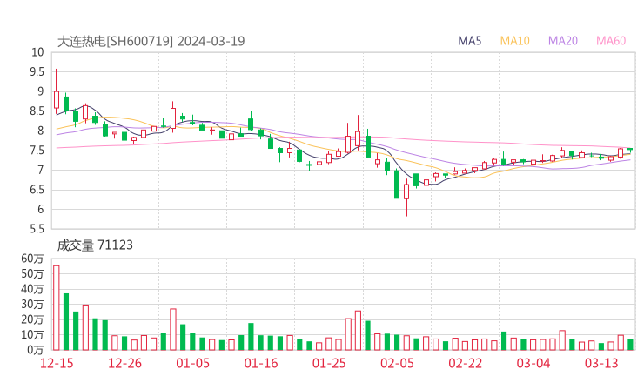Click the 12-26 date axis label
This screenshot has height=383, width=644.
pyautogui.click(x=124, y=363)
